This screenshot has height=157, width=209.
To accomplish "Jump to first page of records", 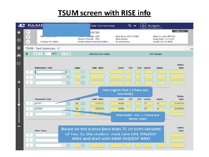I will (x=35, y=54).
